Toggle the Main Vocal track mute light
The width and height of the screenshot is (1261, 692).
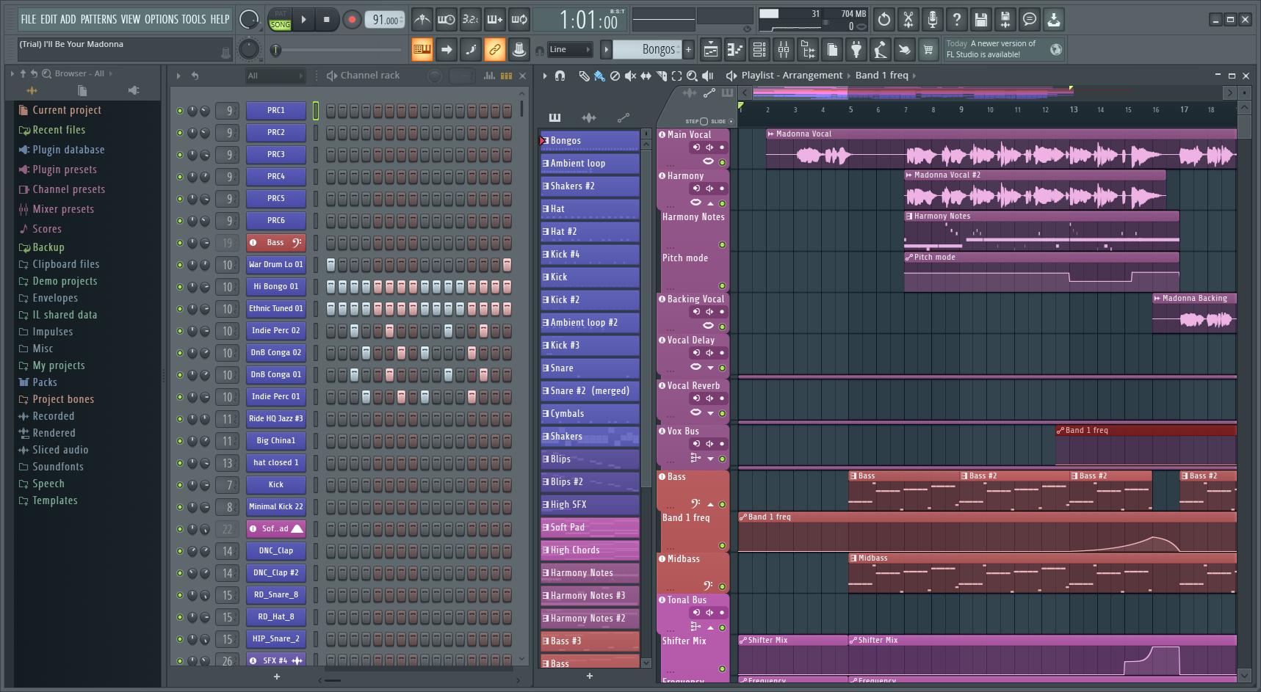[722, 162]
